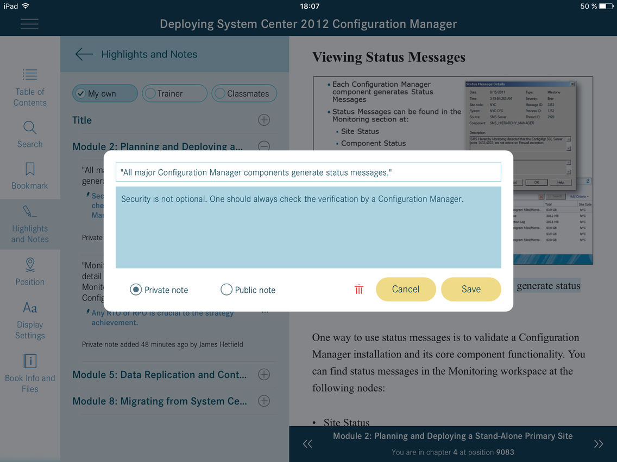Toggle the Trainer filter
Screen dimensions: 617x462
point(174,93)
